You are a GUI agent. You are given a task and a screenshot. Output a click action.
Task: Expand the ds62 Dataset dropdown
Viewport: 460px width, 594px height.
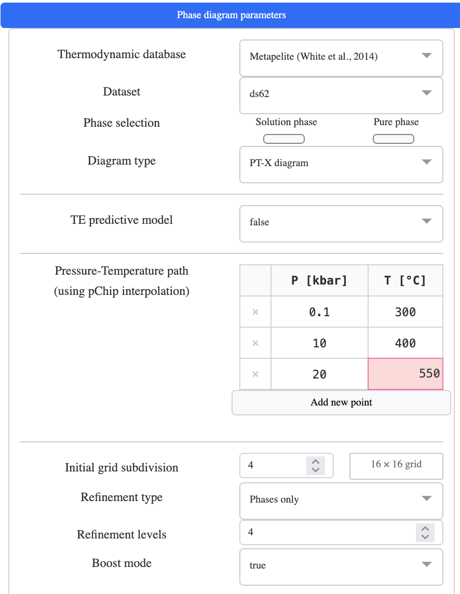[x=341, y=96]
